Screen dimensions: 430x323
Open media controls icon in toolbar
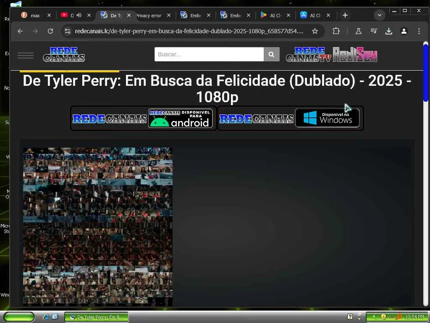pos(373,31)
